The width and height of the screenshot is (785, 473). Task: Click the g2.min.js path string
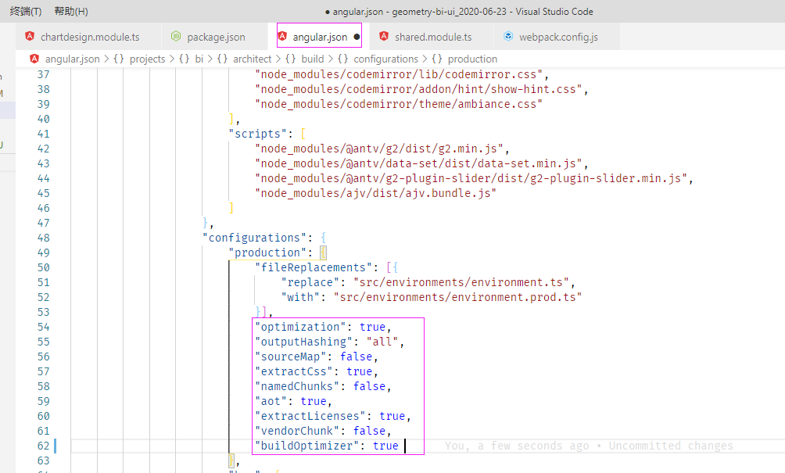pyautogui.click(x=379, y=149)
